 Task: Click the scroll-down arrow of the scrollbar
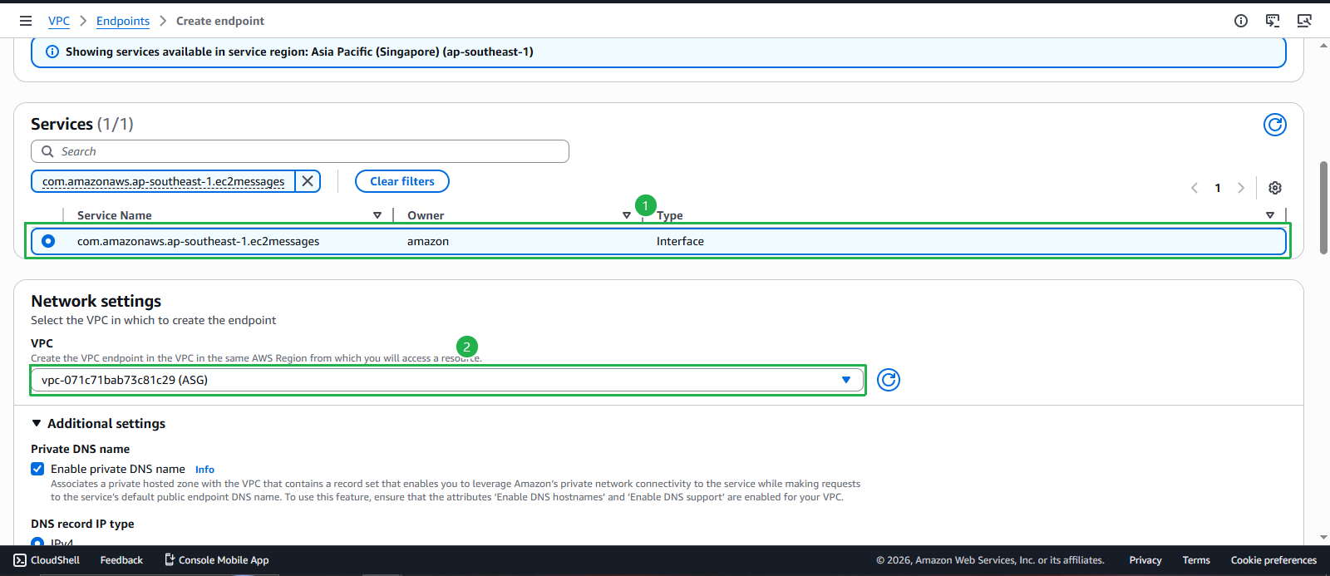(1323, 538)
